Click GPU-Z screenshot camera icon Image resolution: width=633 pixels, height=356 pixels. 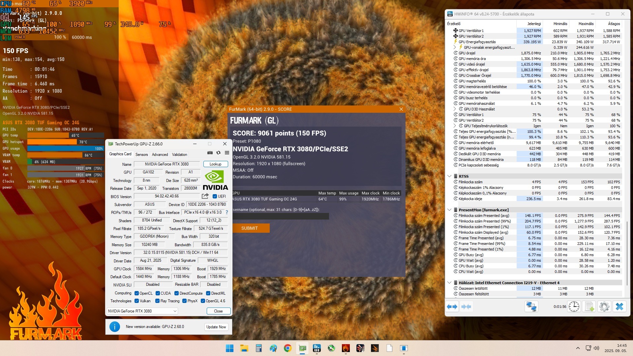click(x=210, y=153)
